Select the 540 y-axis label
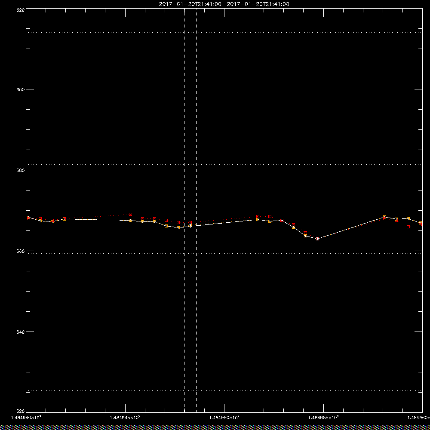 (21, 332)
